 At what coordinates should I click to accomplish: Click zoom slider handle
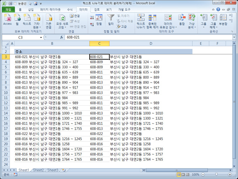[x=216, y=174]
